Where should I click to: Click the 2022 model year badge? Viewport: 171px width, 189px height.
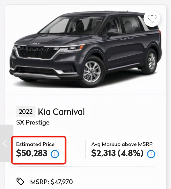[26, 112]
